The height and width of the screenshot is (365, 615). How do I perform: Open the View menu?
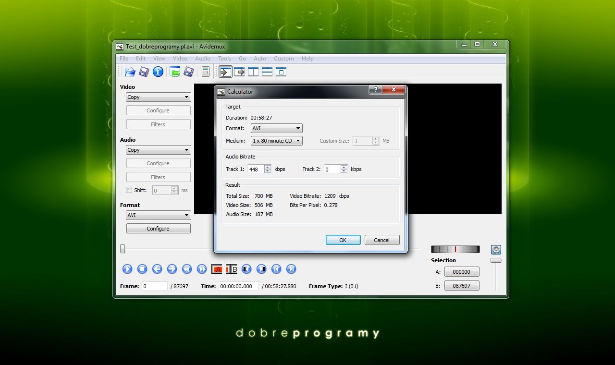coord(159,59)
